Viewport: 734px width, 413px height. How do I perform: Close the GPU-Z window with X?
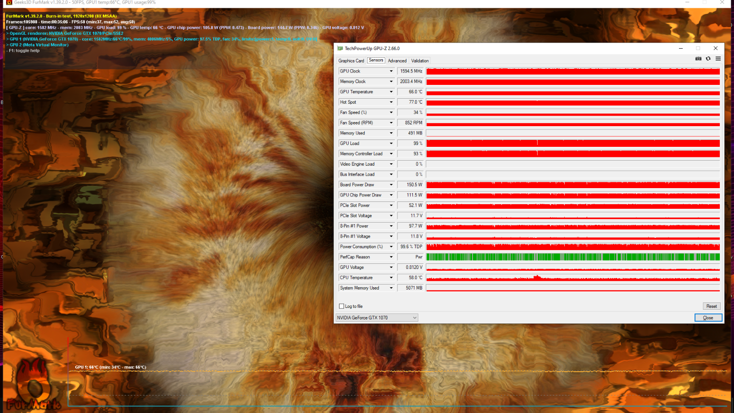715,48
